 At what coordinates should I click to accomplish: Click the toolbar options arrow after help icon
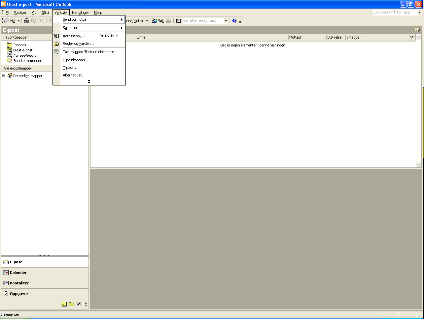point(240,21)
